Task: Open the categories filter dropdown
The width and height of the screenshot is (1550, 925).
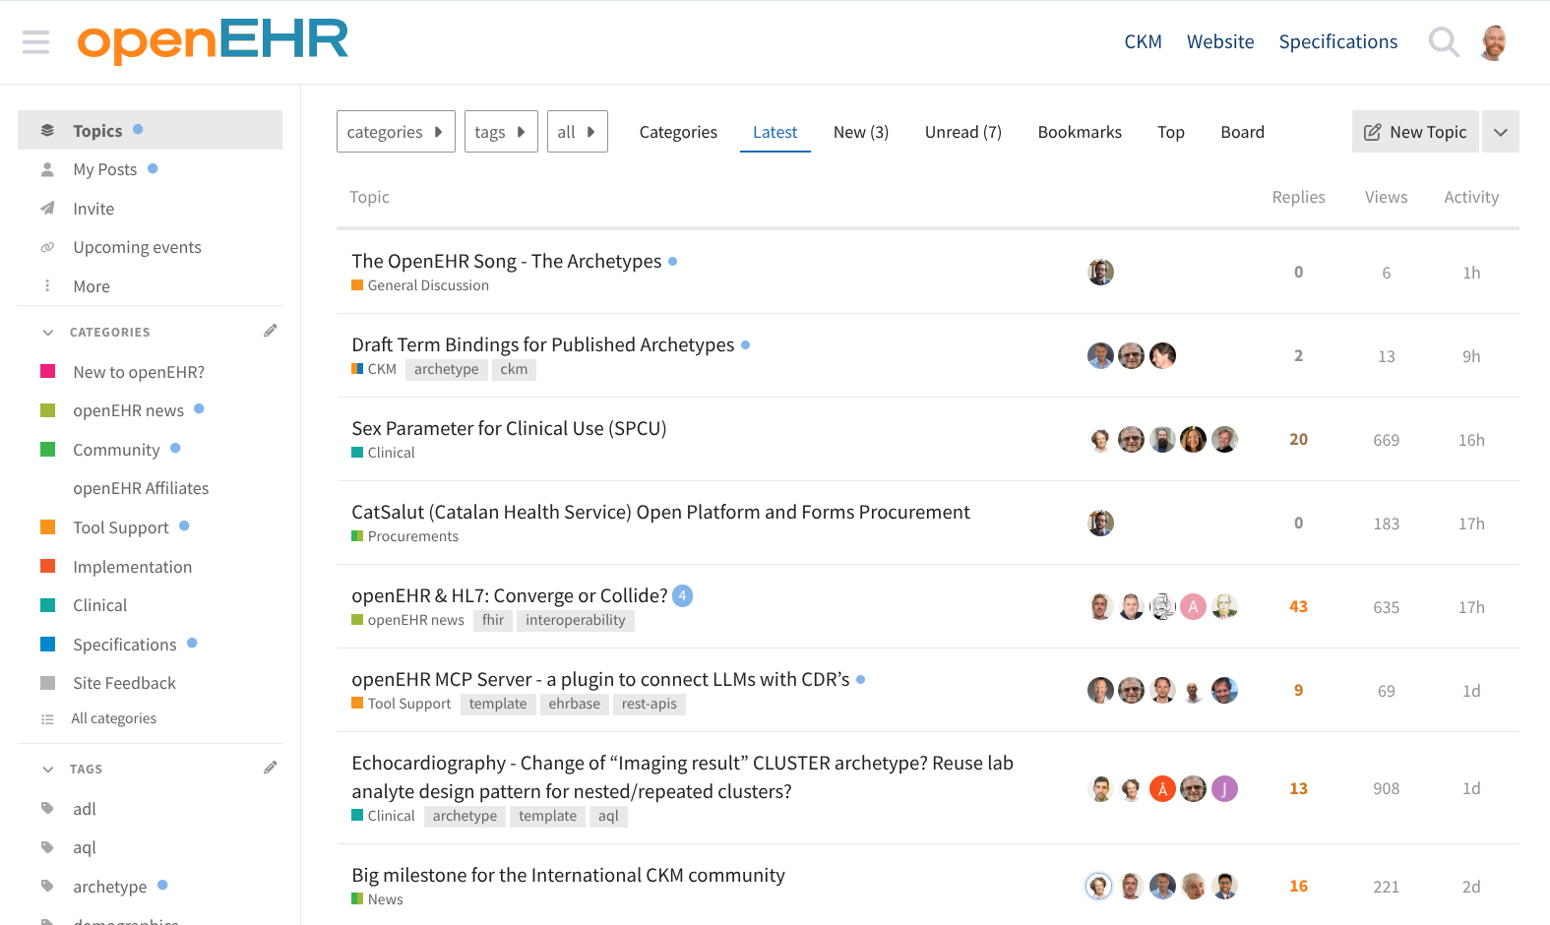Action: [x=396, y=132]
